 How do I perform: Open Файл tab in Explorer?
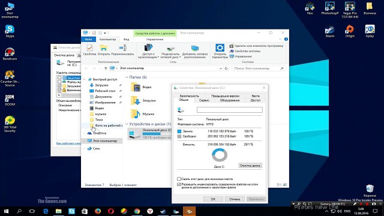(x=88, y=39)
